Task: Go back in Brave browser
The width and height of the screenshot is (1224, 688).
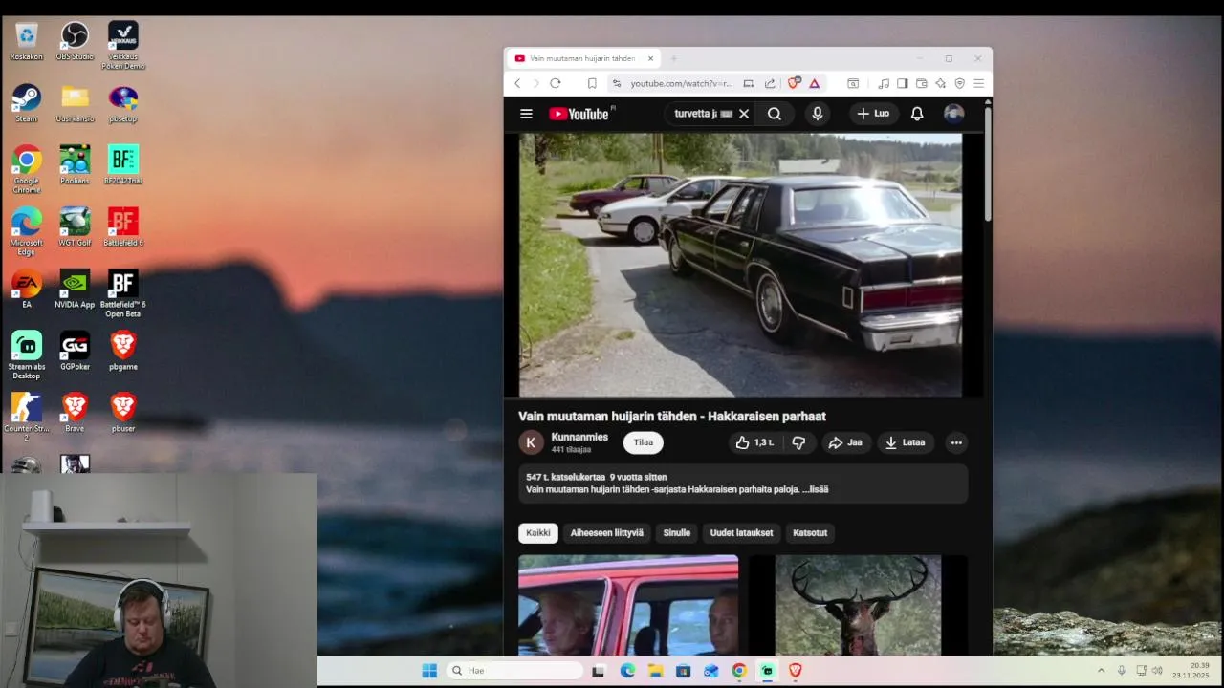Action: (517, 83)
